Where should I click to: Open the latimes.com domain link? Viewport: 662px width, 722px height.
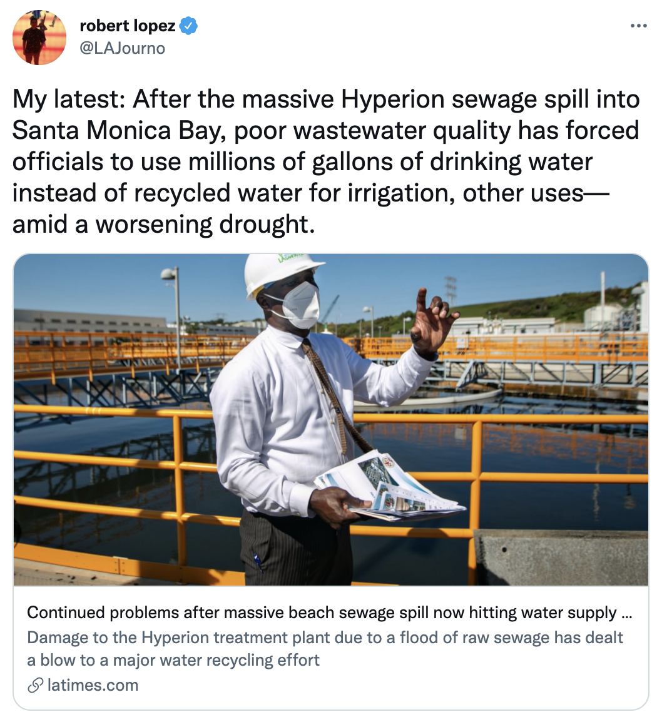point(93,685)
